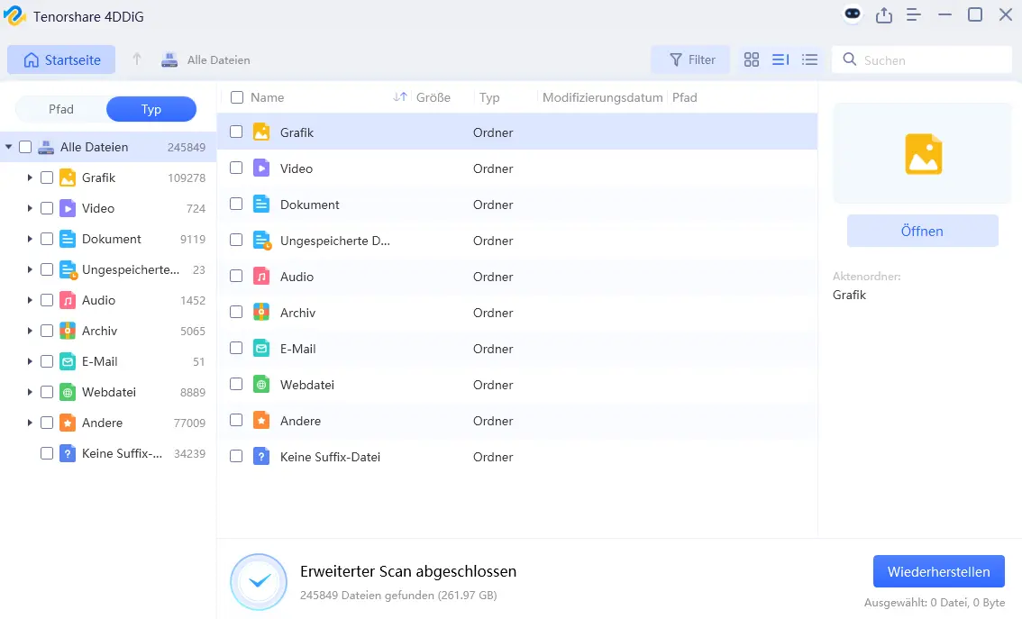The height and width of the screenshot is (619, 1022).
Task: Switch to large thumbnail grid view
Action: (751, 60)
